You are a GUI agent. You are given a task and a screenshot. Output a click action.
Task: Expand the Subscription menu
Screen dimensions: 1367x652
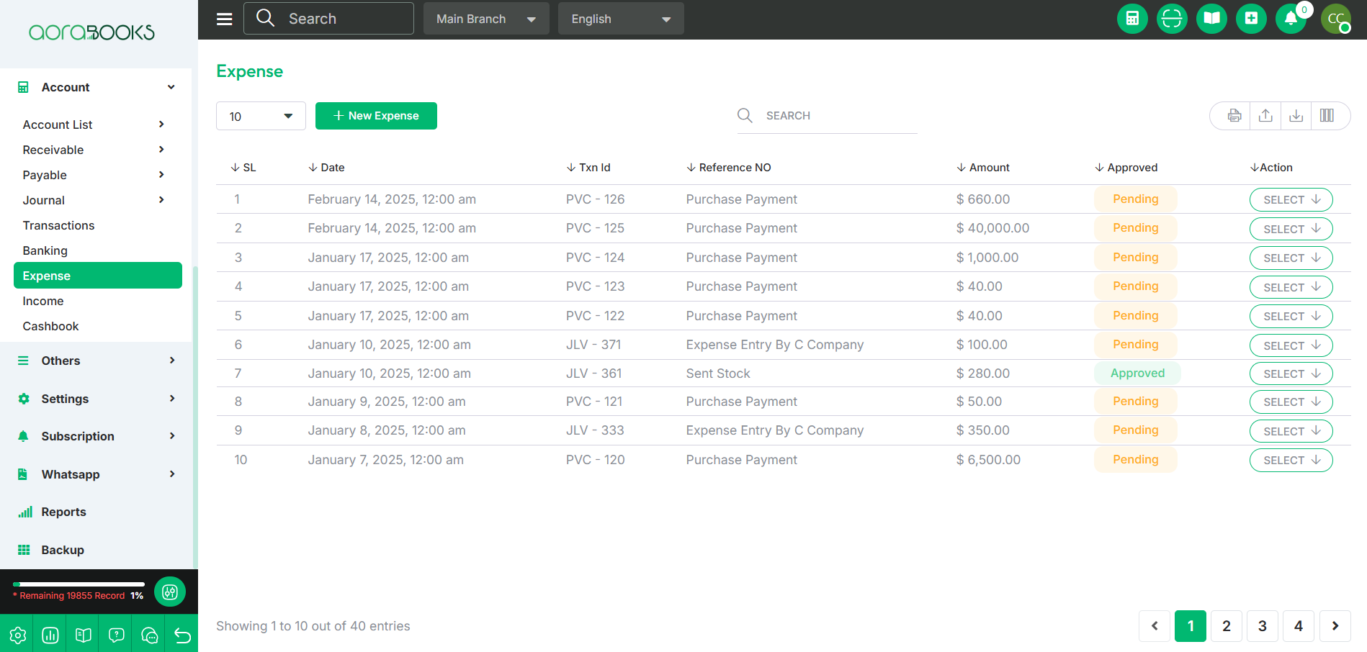tap(97, 436)
